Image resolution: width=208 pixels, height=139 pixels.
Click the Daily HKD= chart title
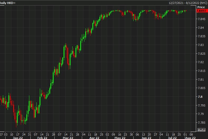[8, 3]
